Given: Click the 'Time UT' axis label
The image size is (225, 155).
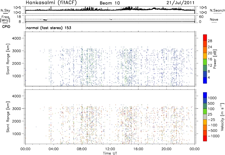Looking at the screenshot, I should [x=110, y=153].
